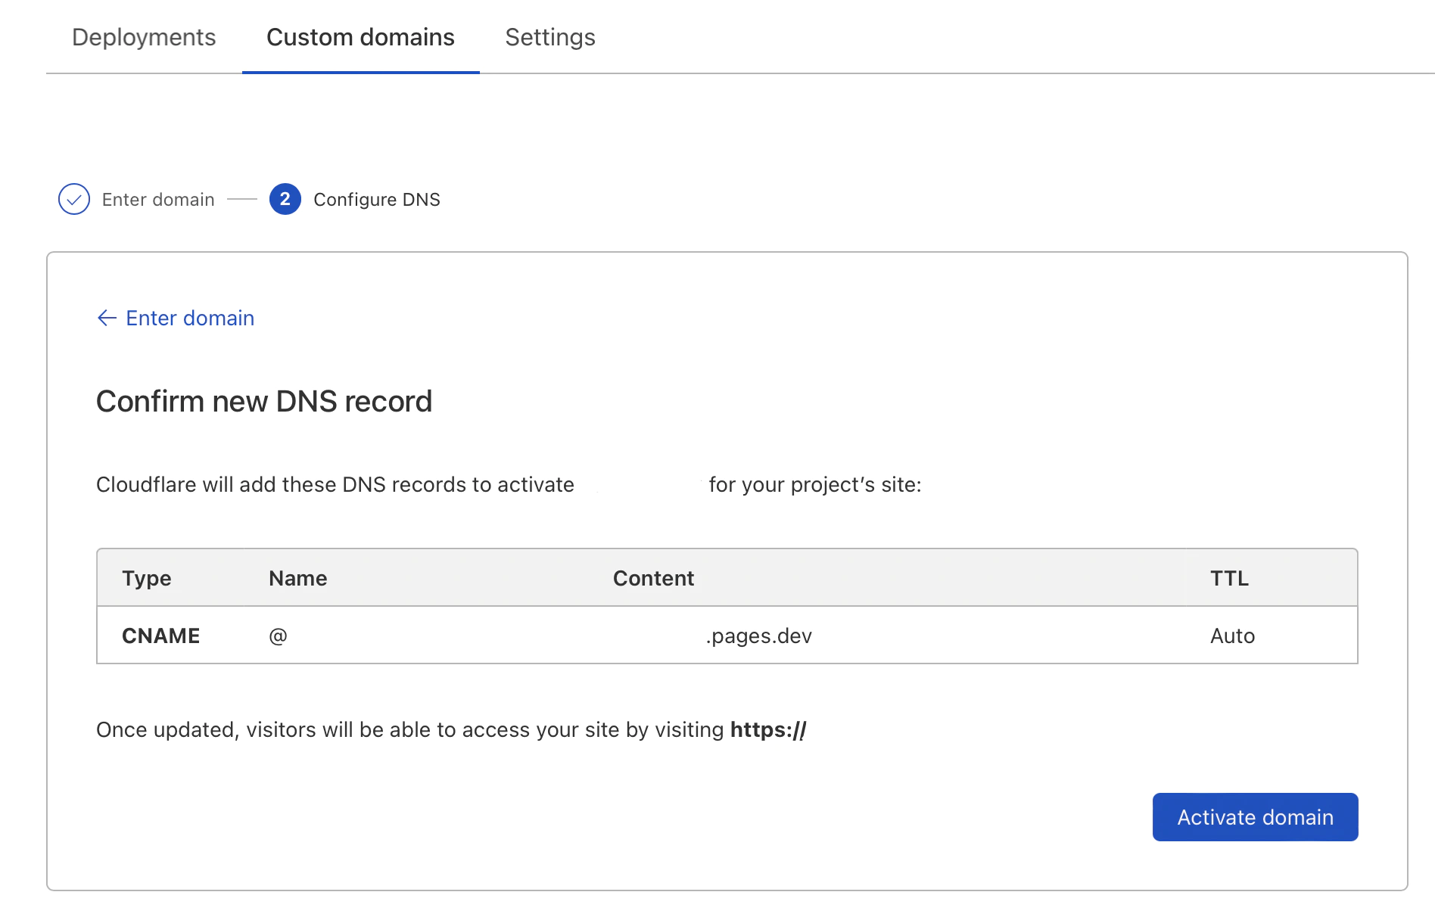Viewport: 1435px width, 923px height.
Task: Switch to the Settings tab
Action: [550, 37]
